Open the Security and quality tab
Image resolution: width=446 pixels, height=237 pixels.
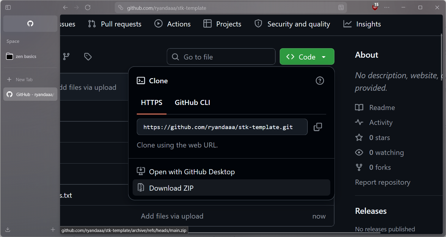[x=292, y=24]
